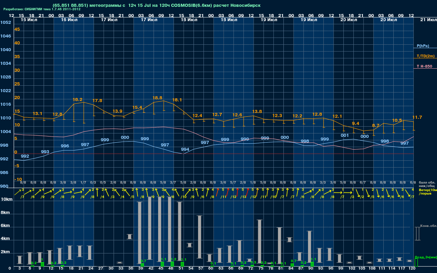Click the 13.1 temperature value
Screen dimensions: 437x273
pos(38,114)
